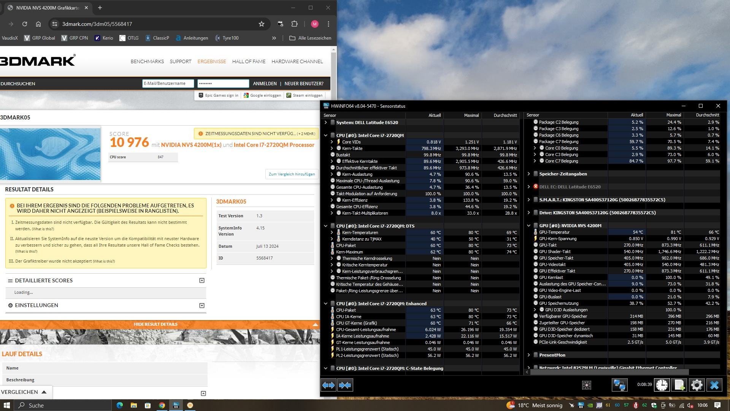Collapse CPU DTS sensor group
The width and height of the screenshot is (730, 411).
[x=325, y=226]
